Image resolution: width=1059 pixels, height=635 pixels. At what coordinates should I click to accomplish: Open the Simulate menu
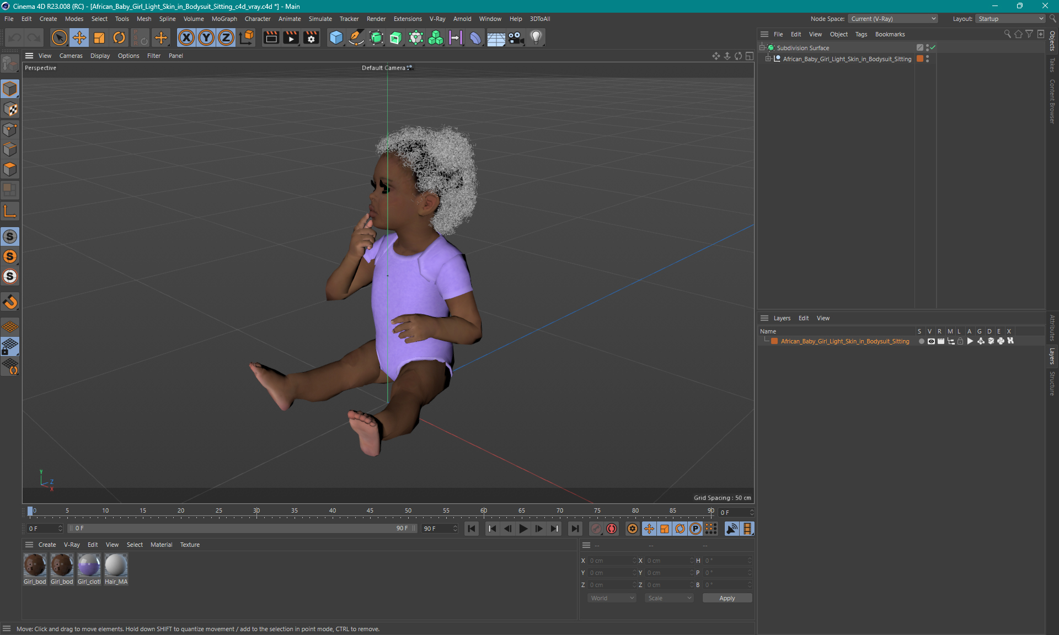click(320, 19)
